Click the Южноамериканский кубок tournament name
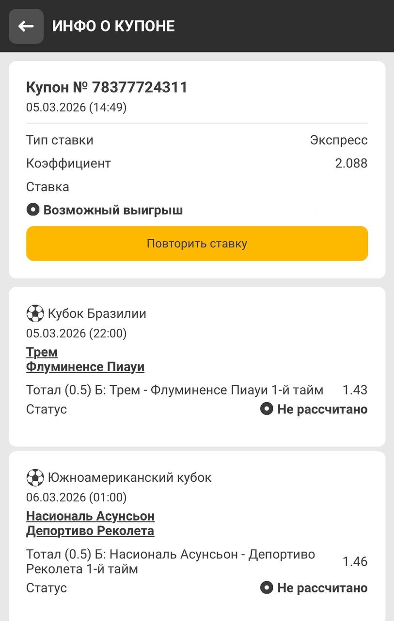 pos(129,477)
